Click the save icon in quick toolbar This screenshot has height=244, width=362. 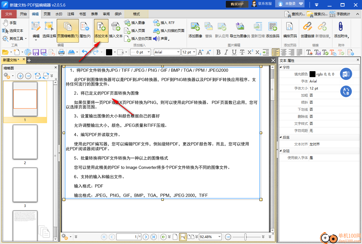pyautogui.click(x=36, y=52)
